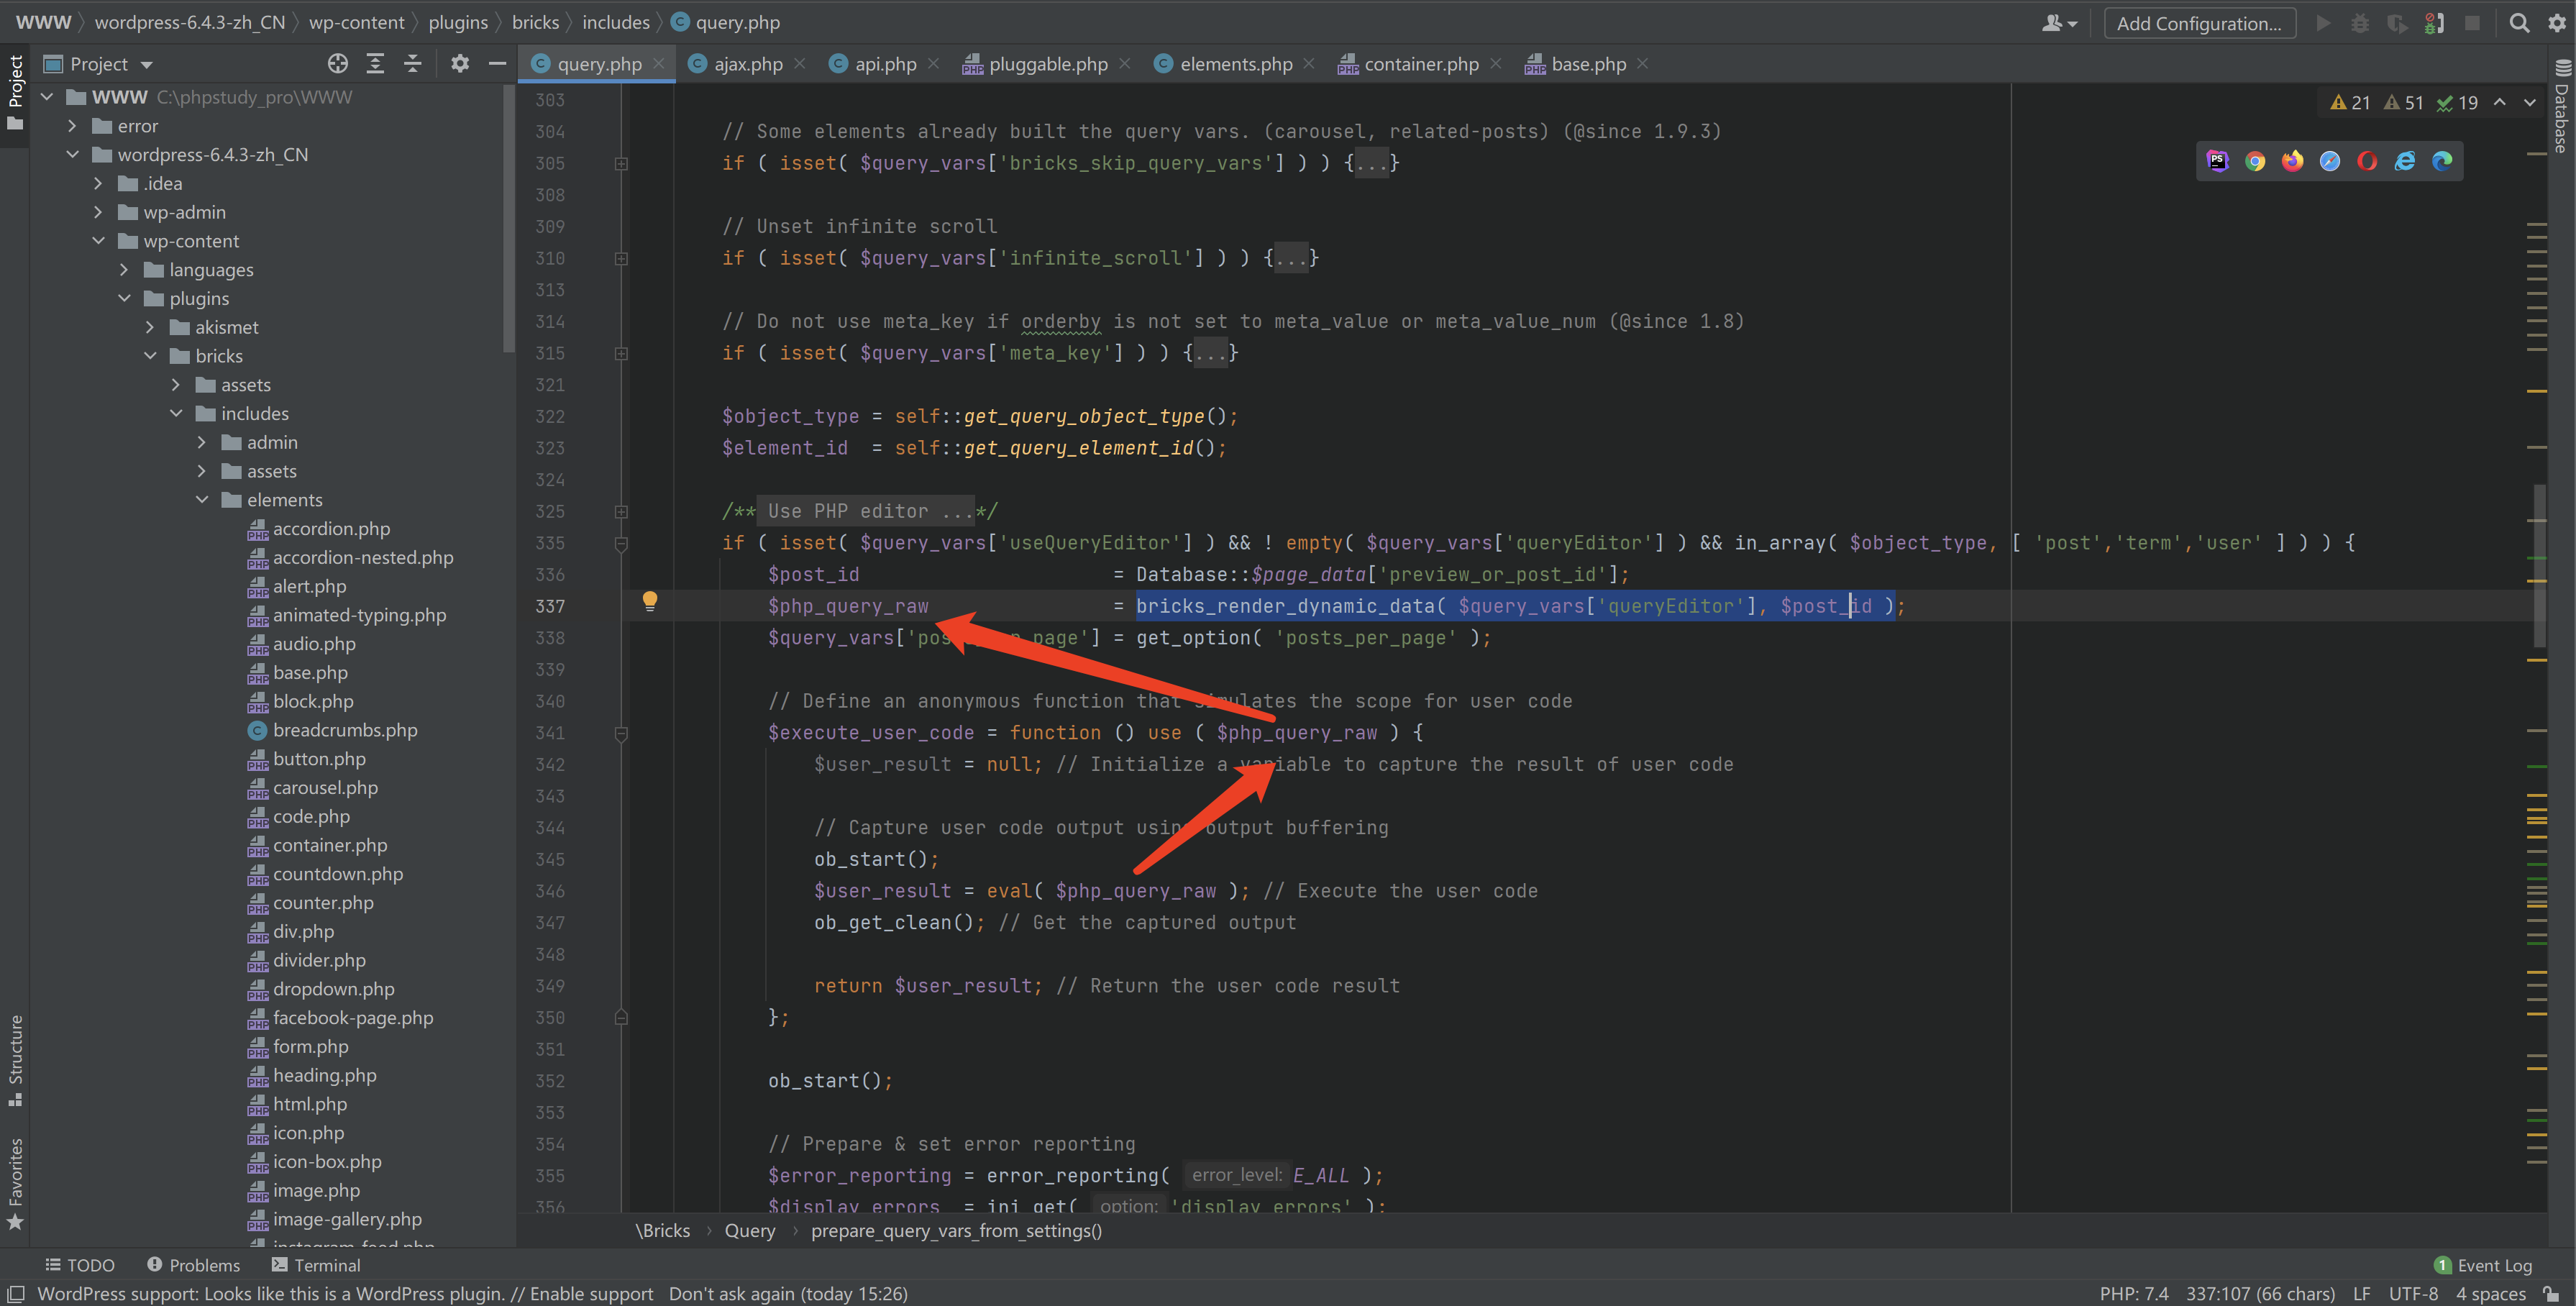Open in PhpStorm built-in preview icon

[x=2218, y=161]
